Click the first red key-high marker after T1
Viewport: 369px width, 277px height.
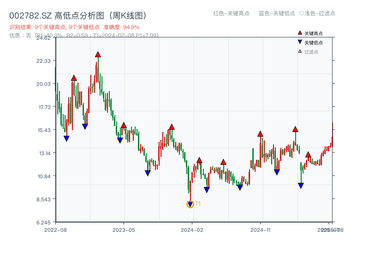pos(199,160)
